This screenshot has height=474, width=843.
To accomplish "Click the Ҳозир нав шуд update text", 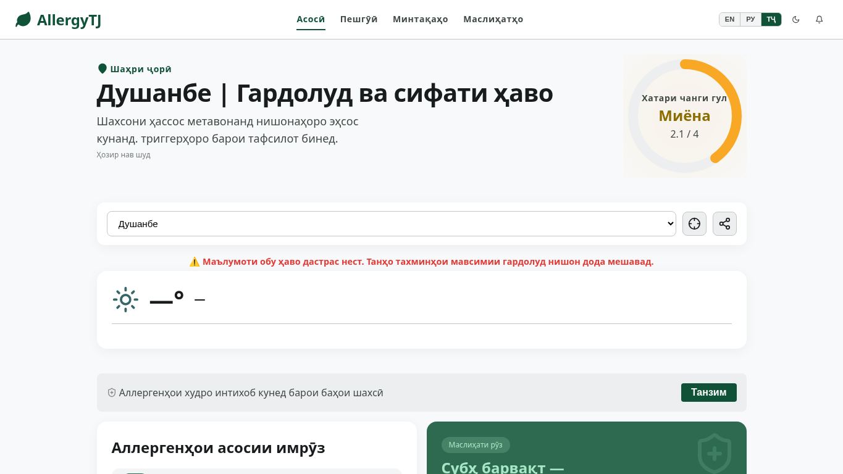I will 124,155.
